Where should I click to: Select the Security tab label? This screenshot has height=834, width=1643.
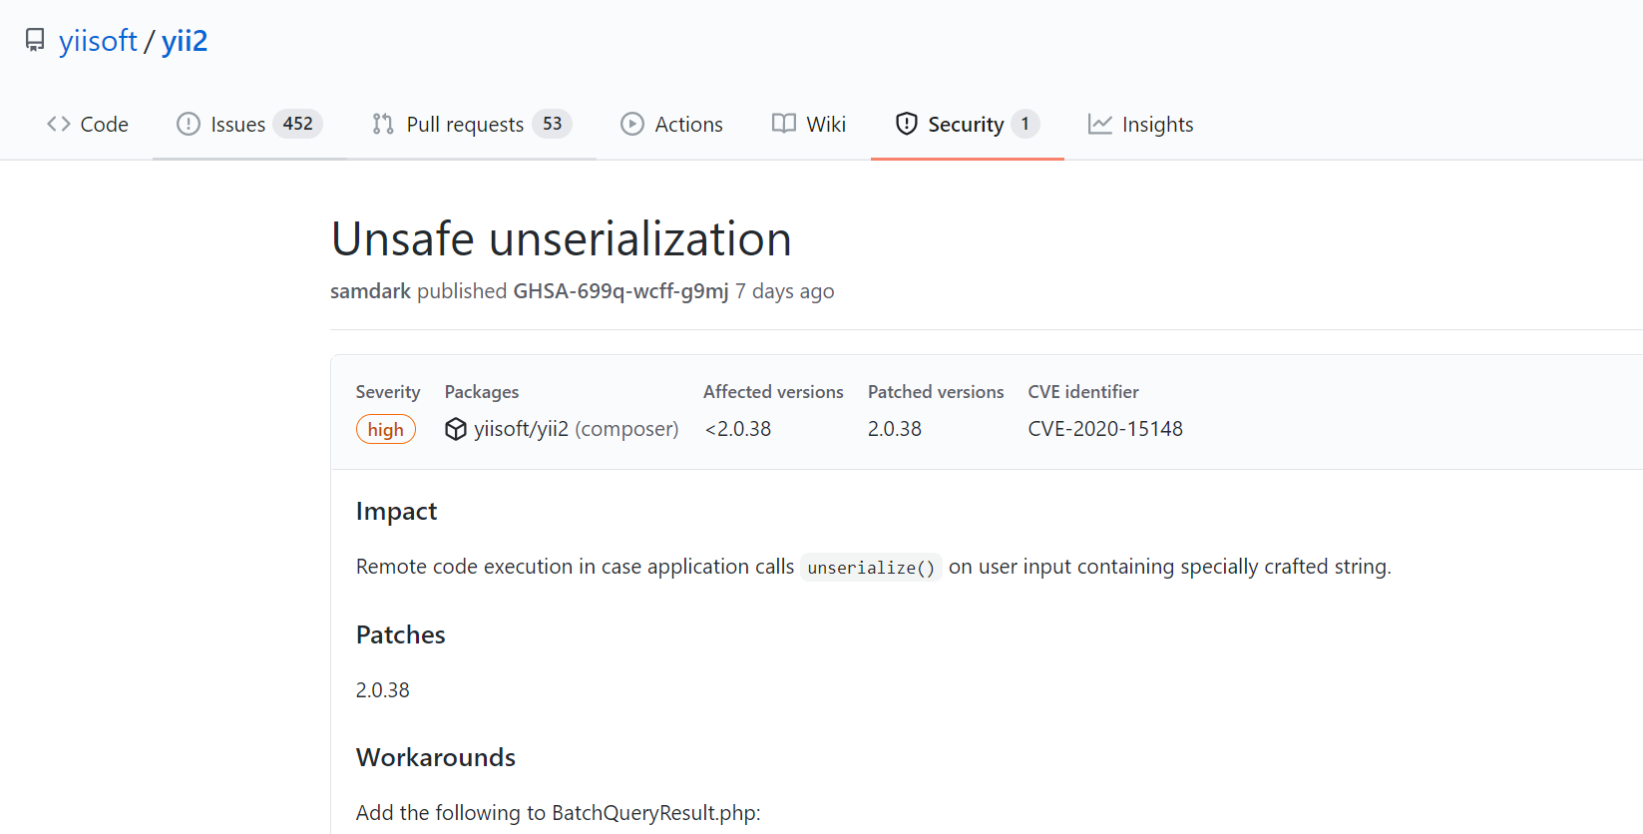966,125
